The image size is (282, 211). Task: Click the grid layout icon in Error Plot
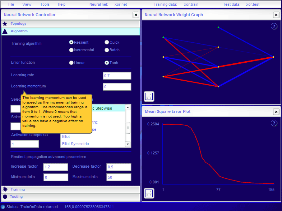(149, 193)
